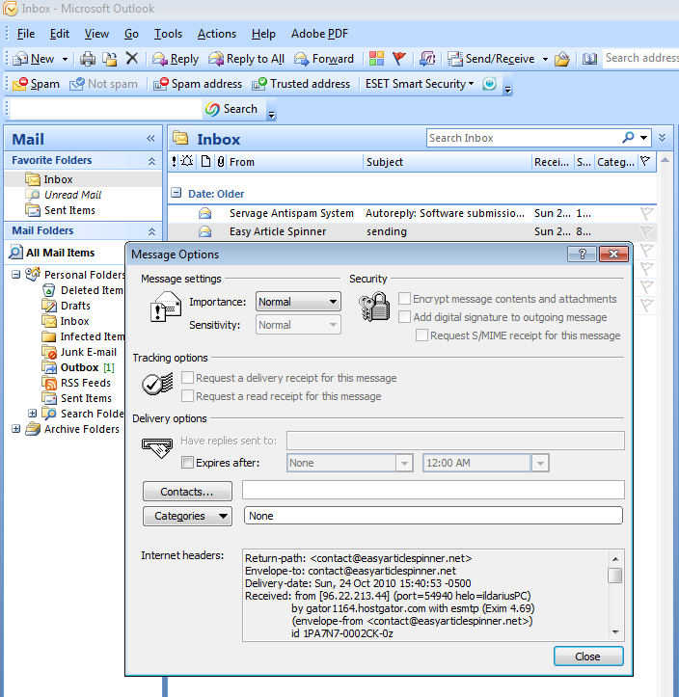Flag the Servage Antispam System message
This screenshot has height=697, width=679.
pyautogui.click(x=646, y=213)
